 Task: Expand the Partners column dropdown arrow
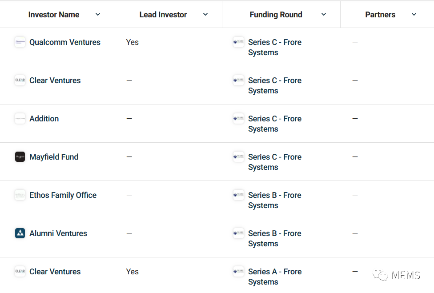[x=414, y=15]
